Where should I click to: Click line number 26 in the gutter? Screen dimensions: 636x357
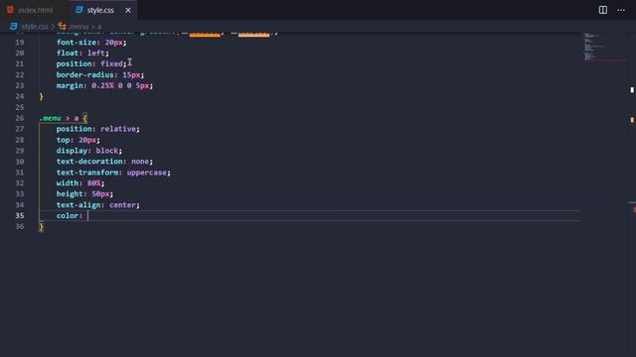[20, 118]
